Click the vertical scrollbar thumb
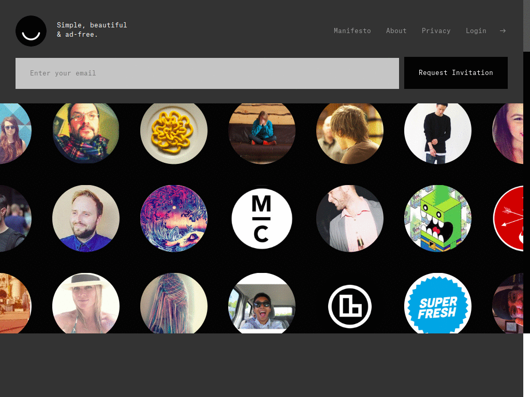The width and height of the screenshot is (530, 397). (x=526, y=26)
